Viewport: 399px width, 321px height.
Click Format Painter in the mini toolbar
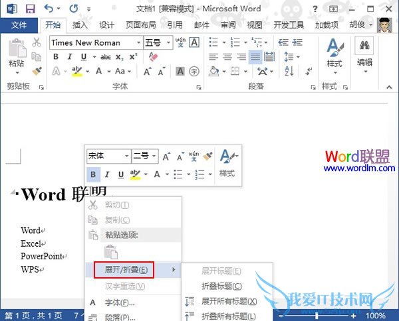click(x=207, y=156)
